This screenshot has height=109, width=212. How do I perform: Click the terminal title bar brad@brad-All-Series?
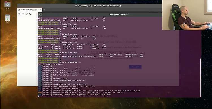point(119,15)
